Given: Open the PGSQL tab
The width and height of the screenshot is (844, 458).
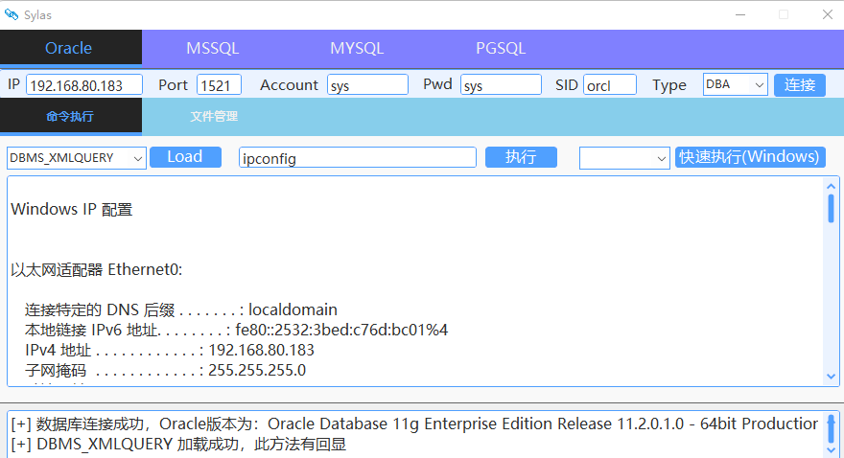Looking at the screenshot, I should point(501,48).
